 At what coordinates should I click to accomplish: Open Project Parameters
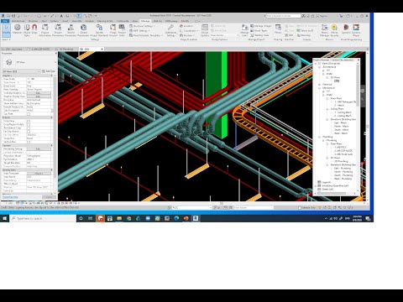coord(58,30)
